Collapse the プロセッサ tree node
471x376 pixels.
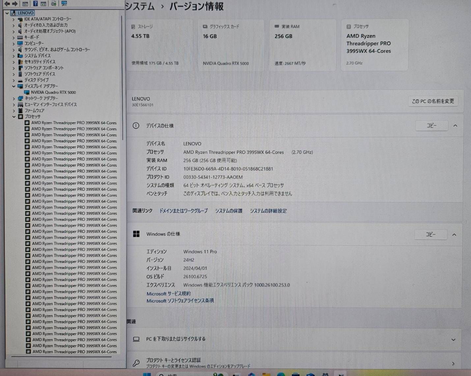click(14, 117)
